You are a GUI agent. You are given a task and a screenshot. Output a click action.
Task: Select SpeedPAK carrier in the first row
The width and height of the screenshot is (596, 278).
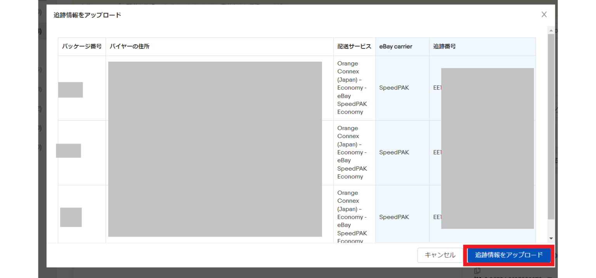pos(394,88)
